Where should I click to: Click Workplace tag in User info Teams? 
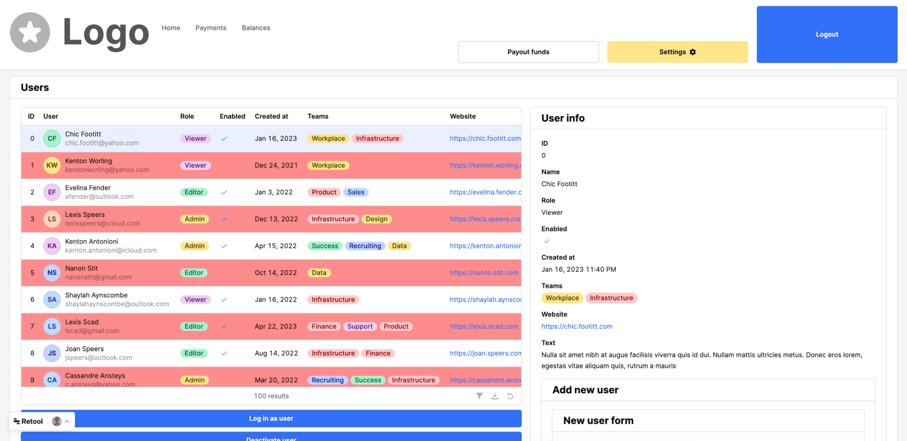[562, 298]
